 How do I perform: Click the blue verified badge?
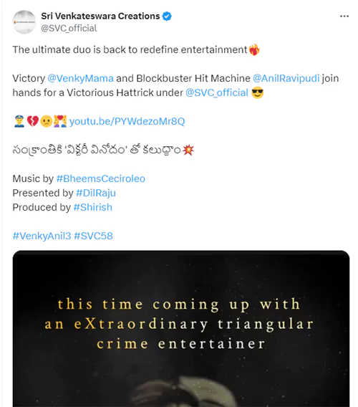pos(167,16)
